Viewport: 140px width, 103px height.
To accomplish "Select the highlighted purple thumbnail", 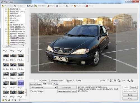I will pos(21,83).
